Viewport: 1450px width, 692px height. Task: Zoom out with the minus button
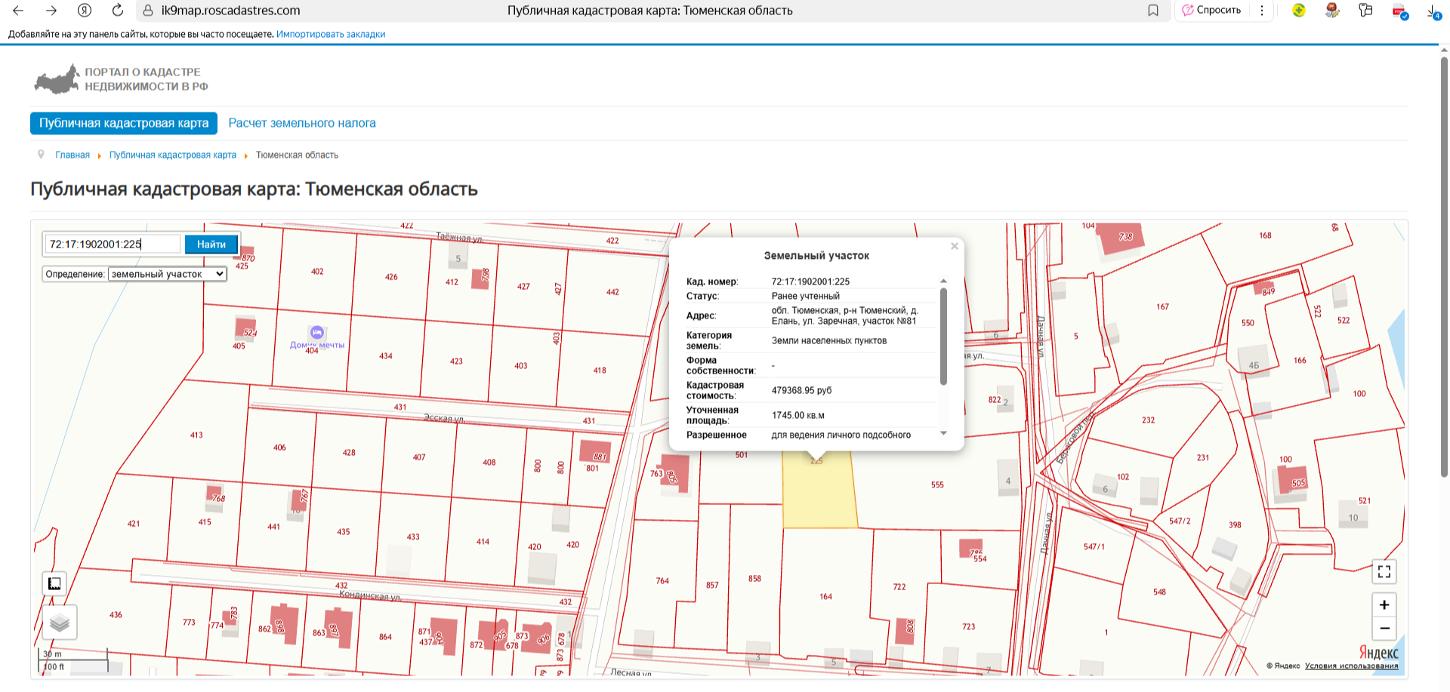click(1384, 628)
